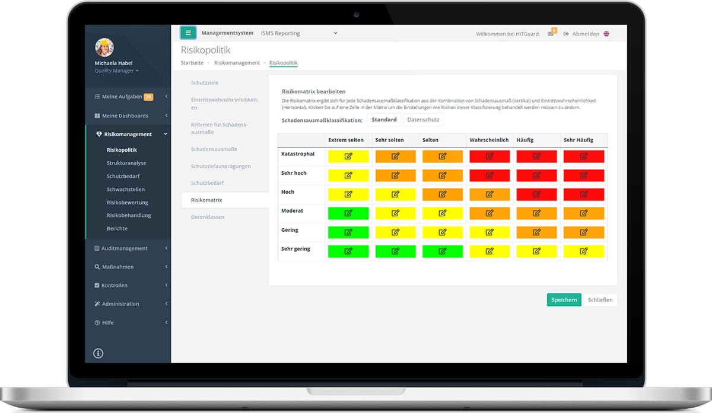
Task: Open the ISMS Reporting dropdown
Action: pyautogui.click(x=299, y=33)
